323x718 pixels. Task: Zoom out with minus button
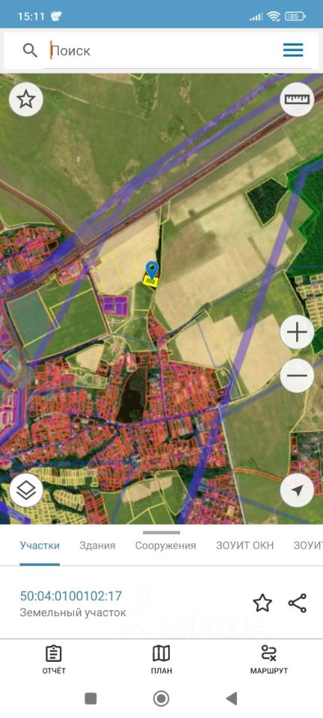(297, 376)
